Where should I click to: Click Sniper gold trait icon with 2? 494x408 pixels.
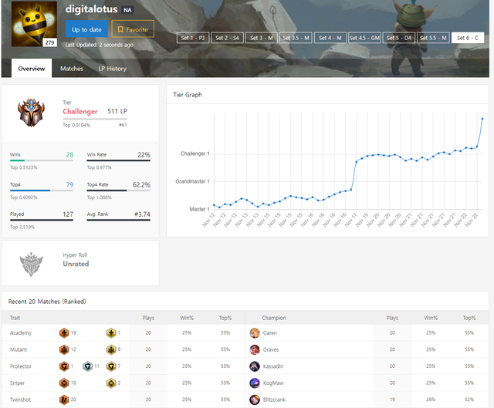pyautogui.click(x=111, y=383)
